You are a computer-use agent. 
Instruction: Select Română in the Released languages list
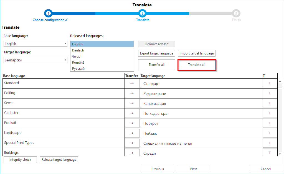point(78,63)
